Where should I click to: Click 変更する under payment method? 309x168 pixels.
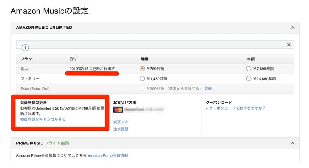[121, 122]
